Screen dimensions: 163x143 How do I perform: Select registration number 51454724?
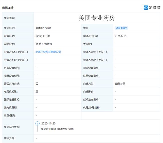(121, 36)
